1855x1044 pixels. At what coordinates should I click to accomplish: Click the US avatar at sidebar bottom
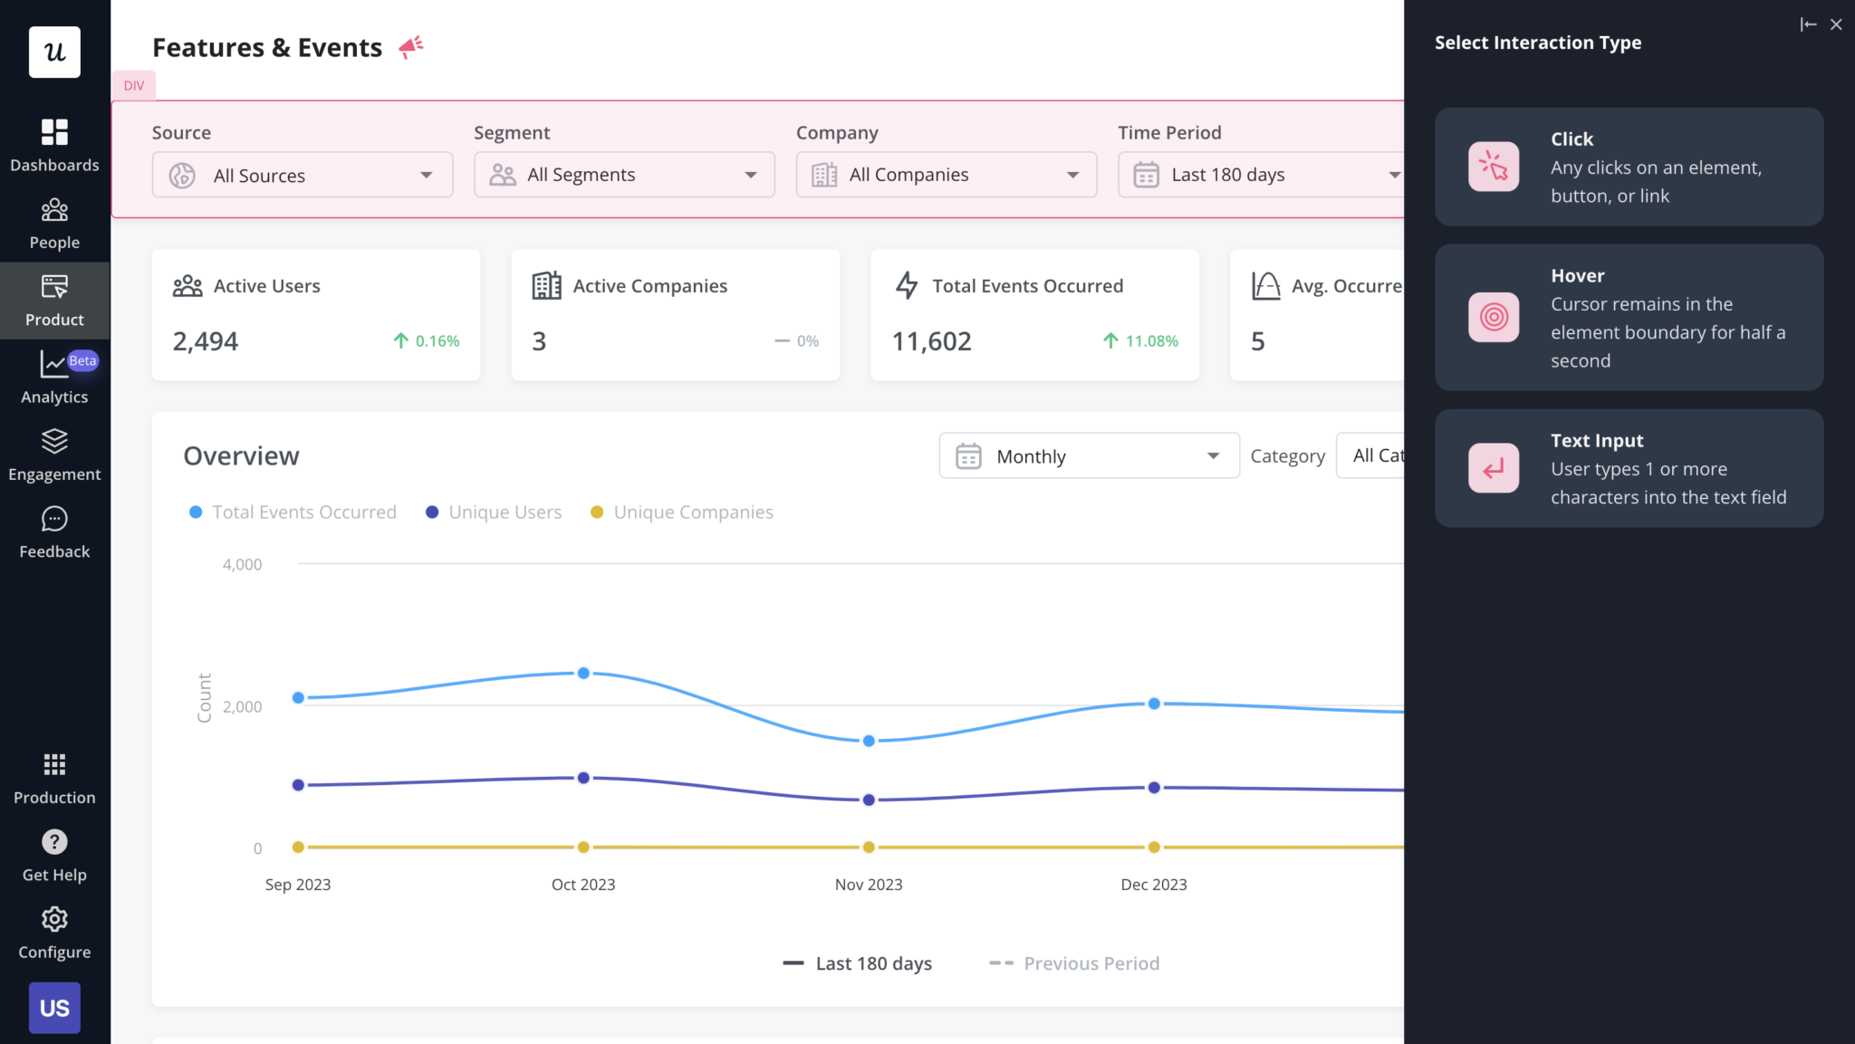tap(54, 1008)
